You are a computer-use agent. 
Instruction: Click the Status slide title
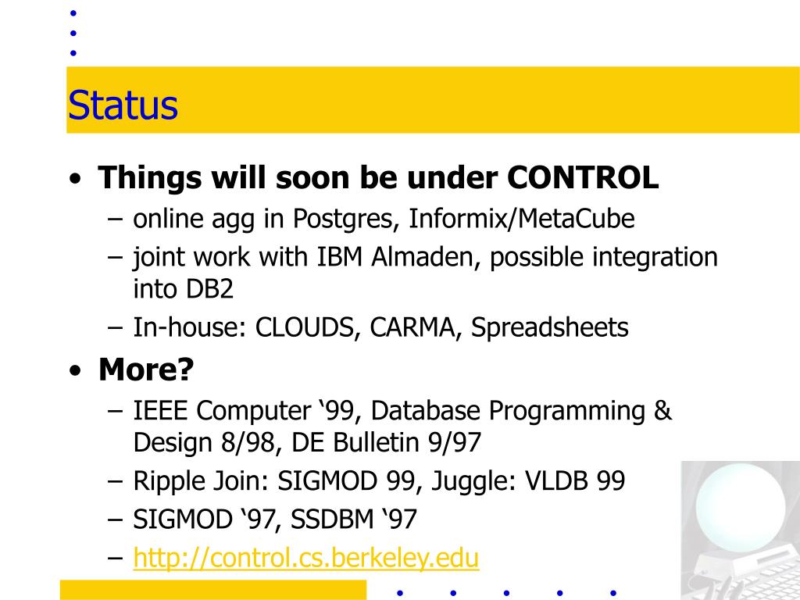123,105
